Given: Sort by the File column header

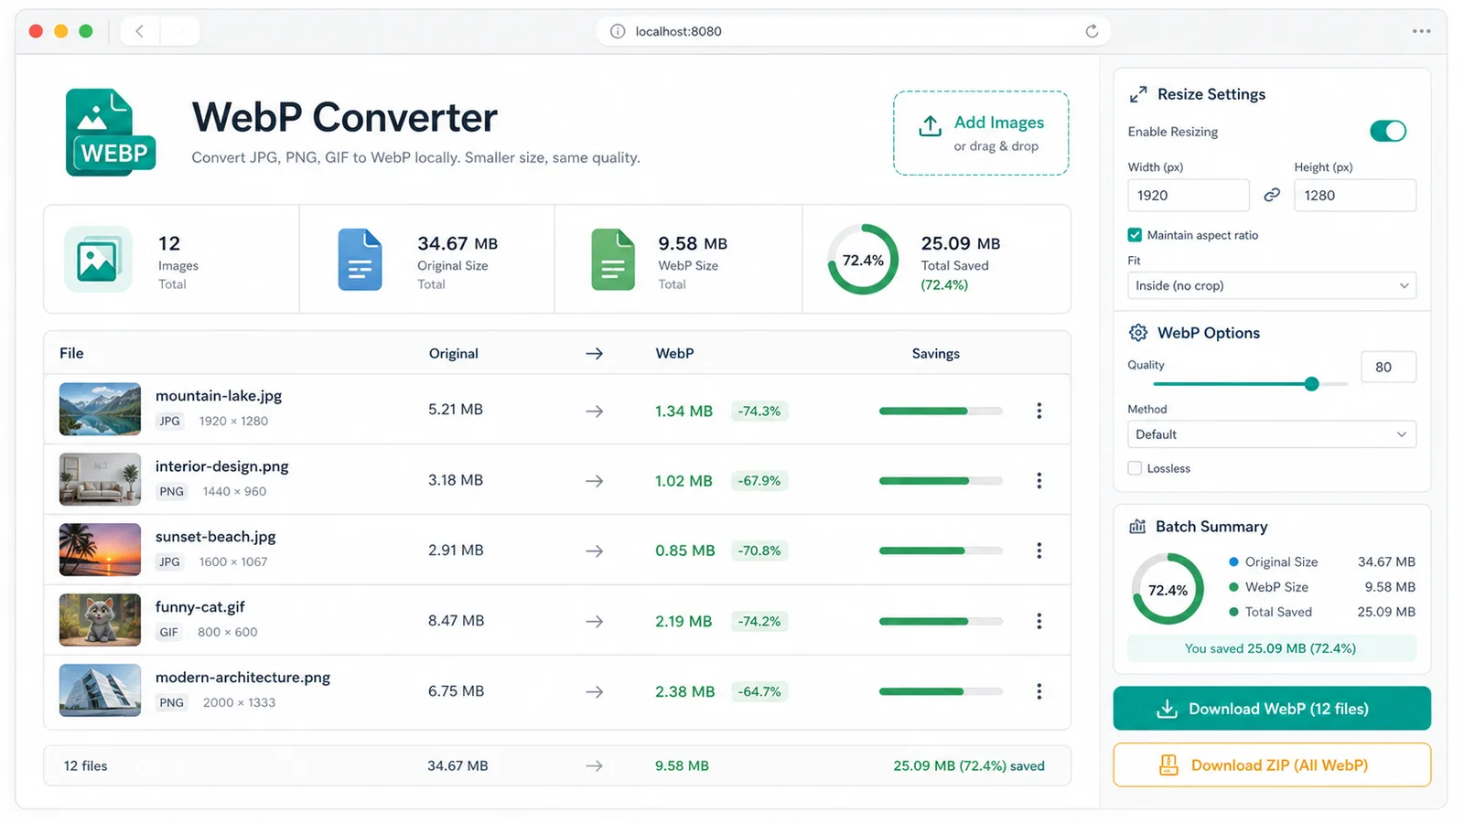Looking at the screenshot, I should tap(71, 353).
